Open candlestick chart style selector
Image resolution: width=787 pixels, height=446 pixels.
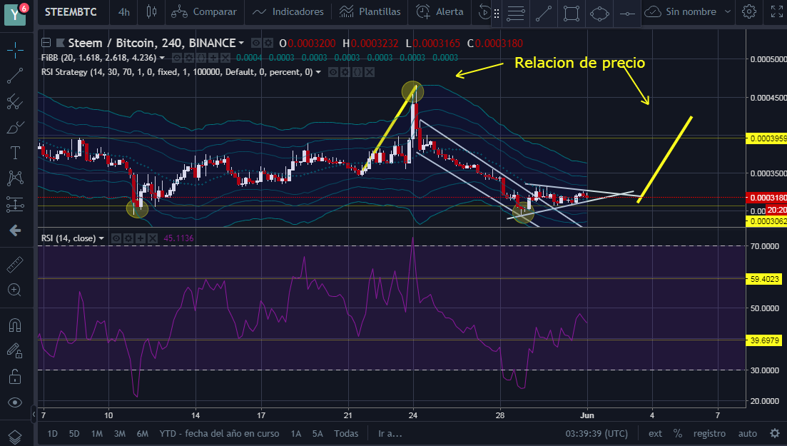pyautogui.click(x=151, y=11)
